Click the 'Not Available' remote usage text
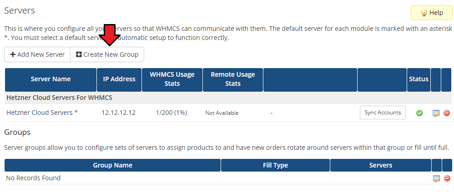 tap(222, 113)
